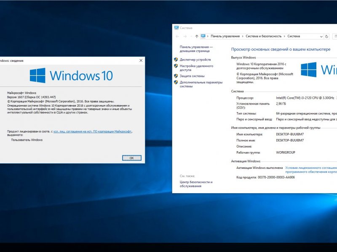Select Система и безопасность breadcrumb
Screen dimensions: 337x252
click(x=264, y=36)
